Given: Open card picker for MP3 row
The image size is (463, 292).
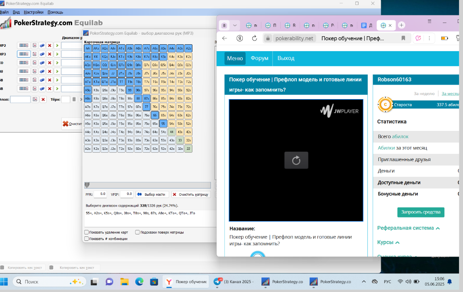Looking at the screenshot, I should point(35,54).
